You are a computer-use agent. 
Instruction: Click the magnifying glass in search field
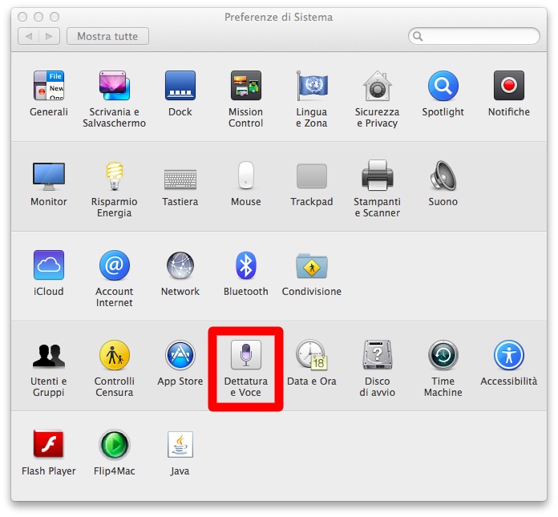point(418,36)
